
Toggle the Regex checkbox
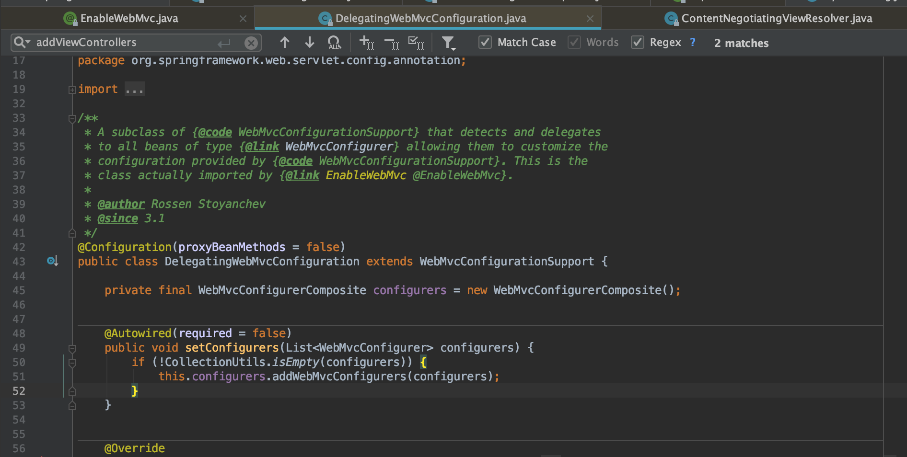(638, 42)
